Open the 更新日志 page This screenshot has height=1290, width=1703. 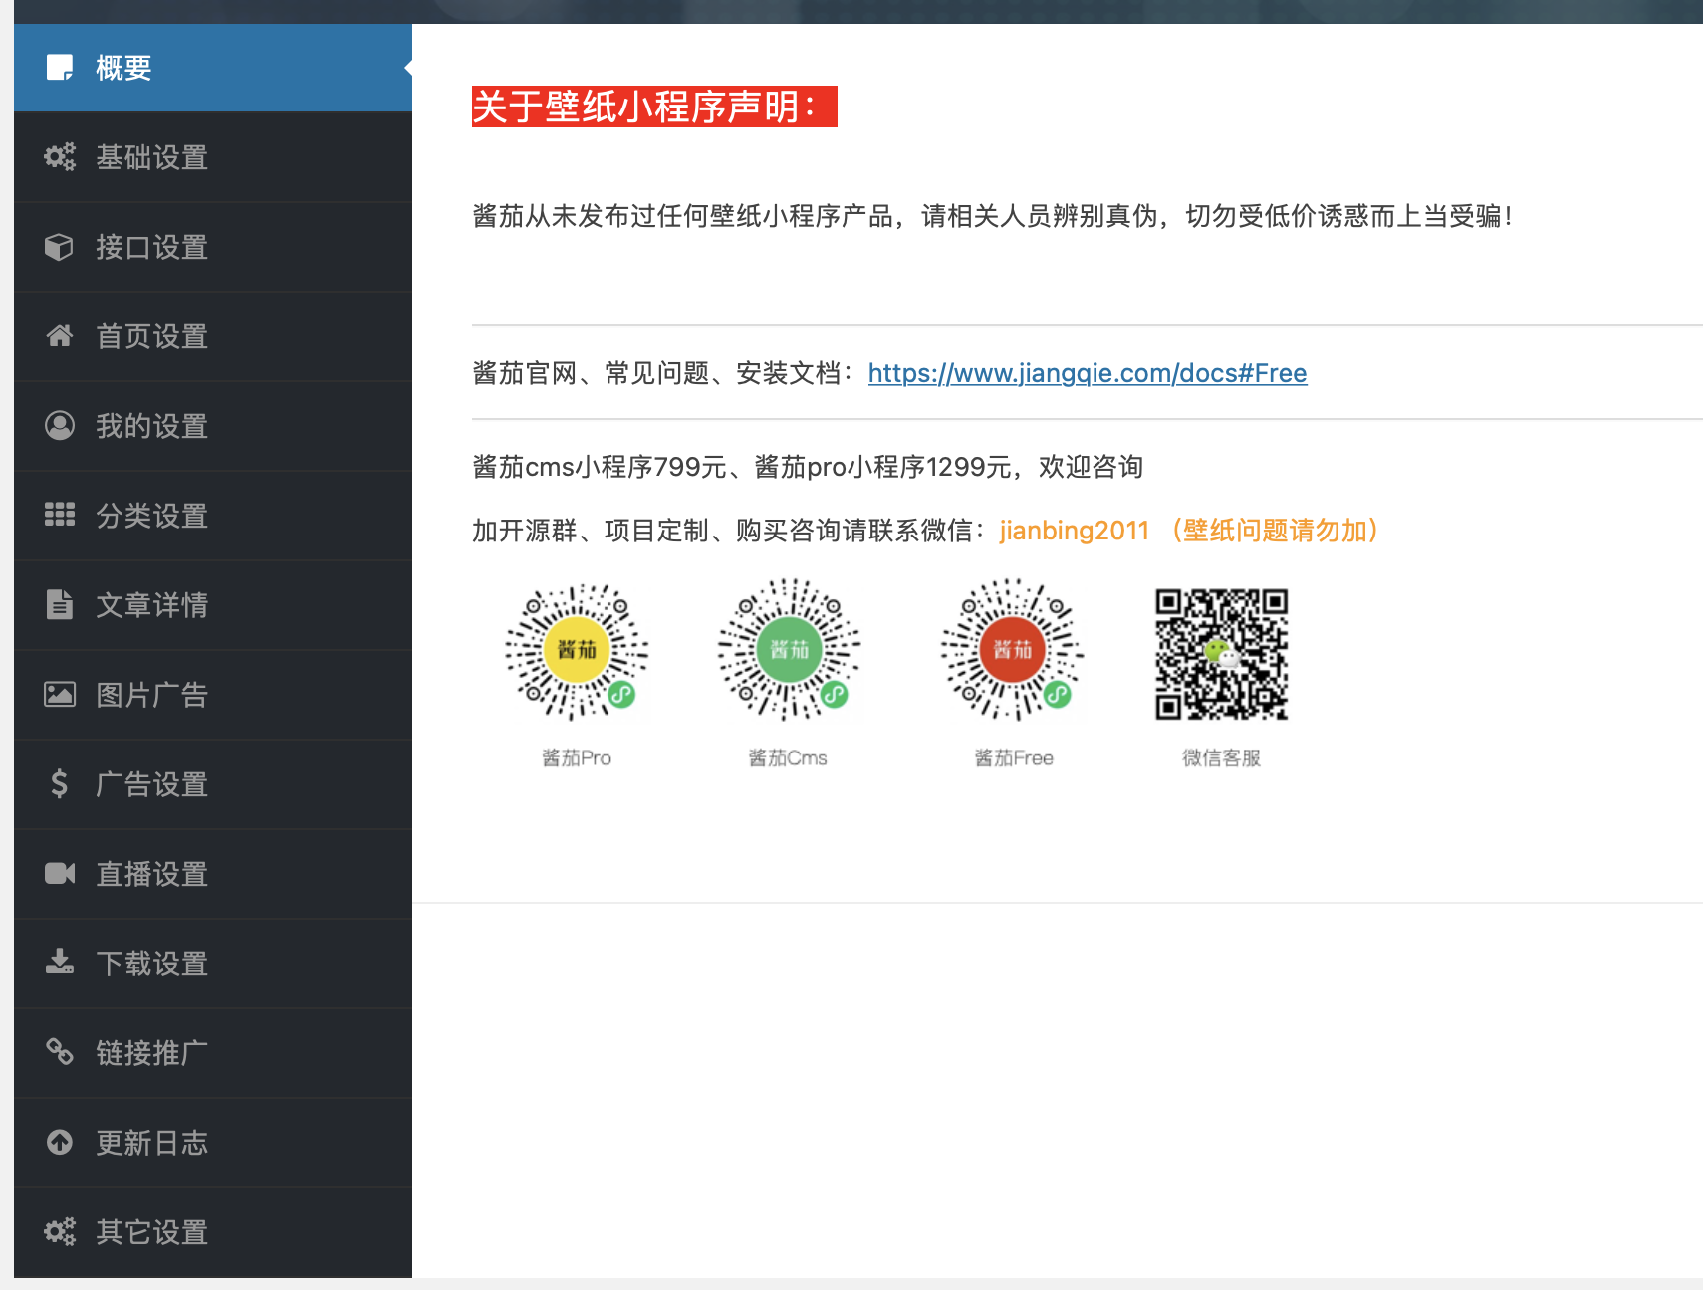coord(213,1143)
